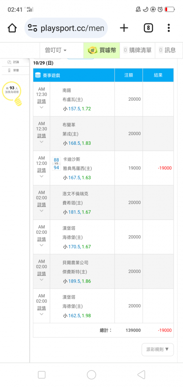Image resolution: width=183 pixels, height=387 pixels.
Task: Expand chevron under 南錫 match details
Action: click(41, 107)
